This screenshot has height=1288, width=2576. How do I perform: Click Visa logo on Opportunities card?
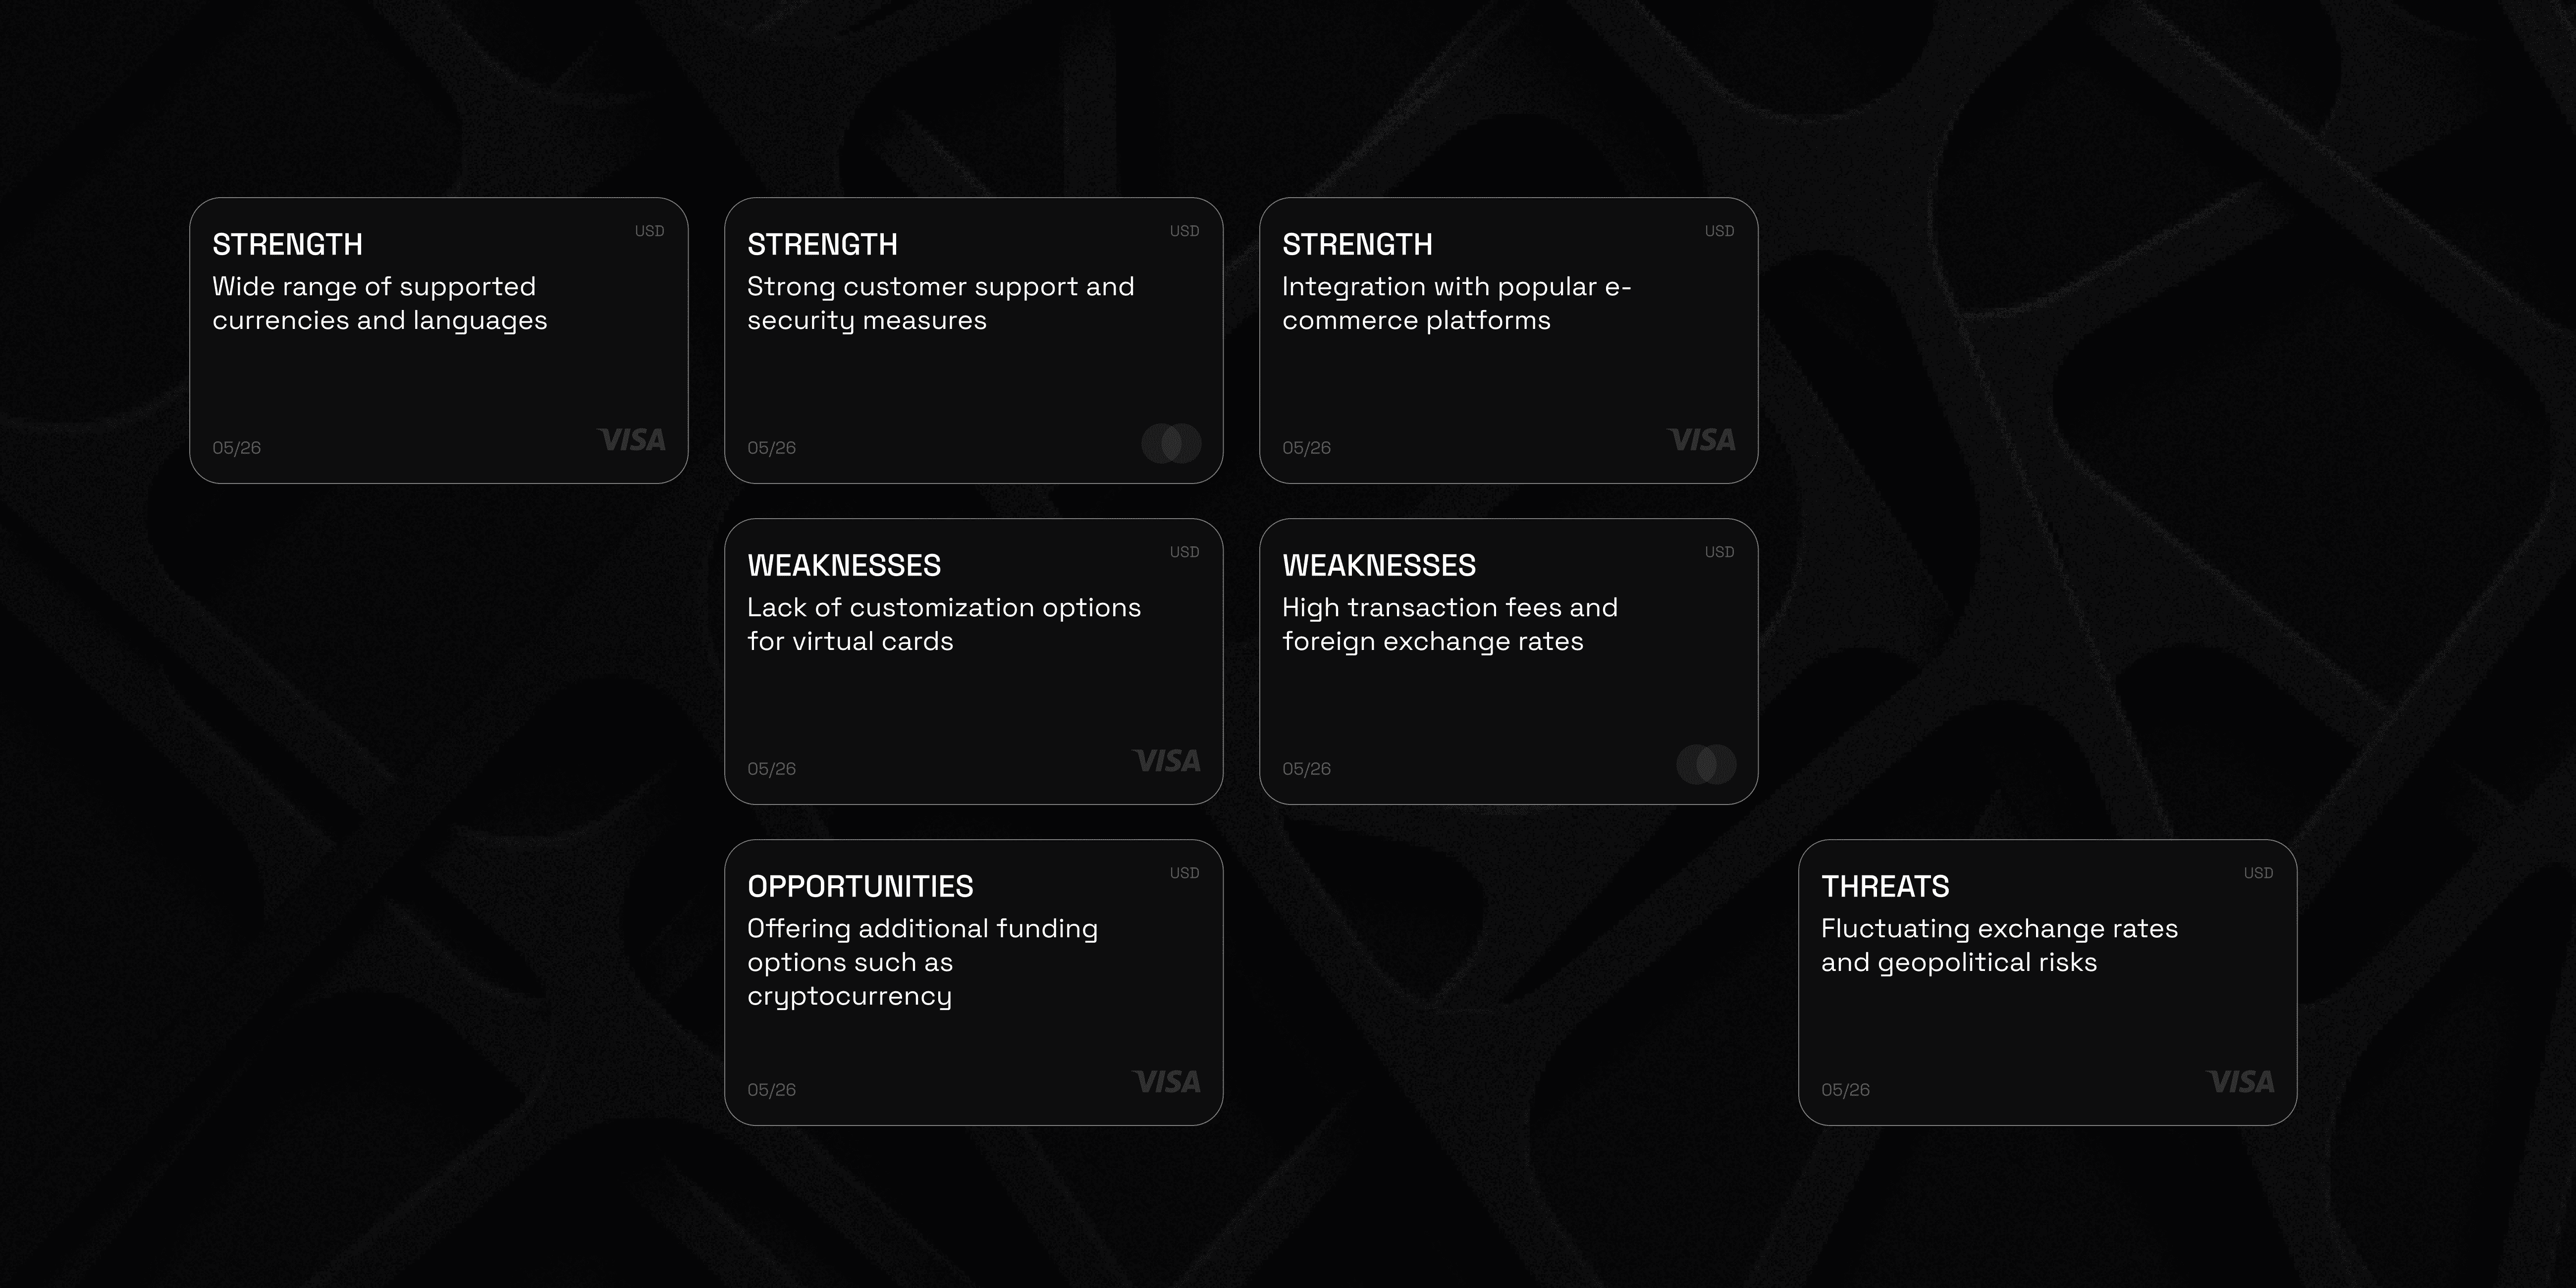1167,1082
